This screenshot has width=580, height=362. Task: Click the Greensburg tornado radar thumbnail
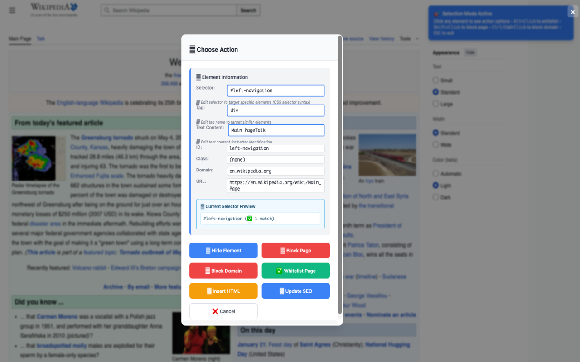[39, 158]
